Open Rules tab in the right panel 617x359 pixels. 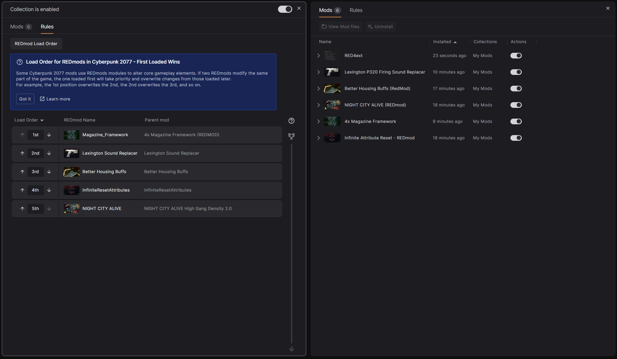coord(356,10)
